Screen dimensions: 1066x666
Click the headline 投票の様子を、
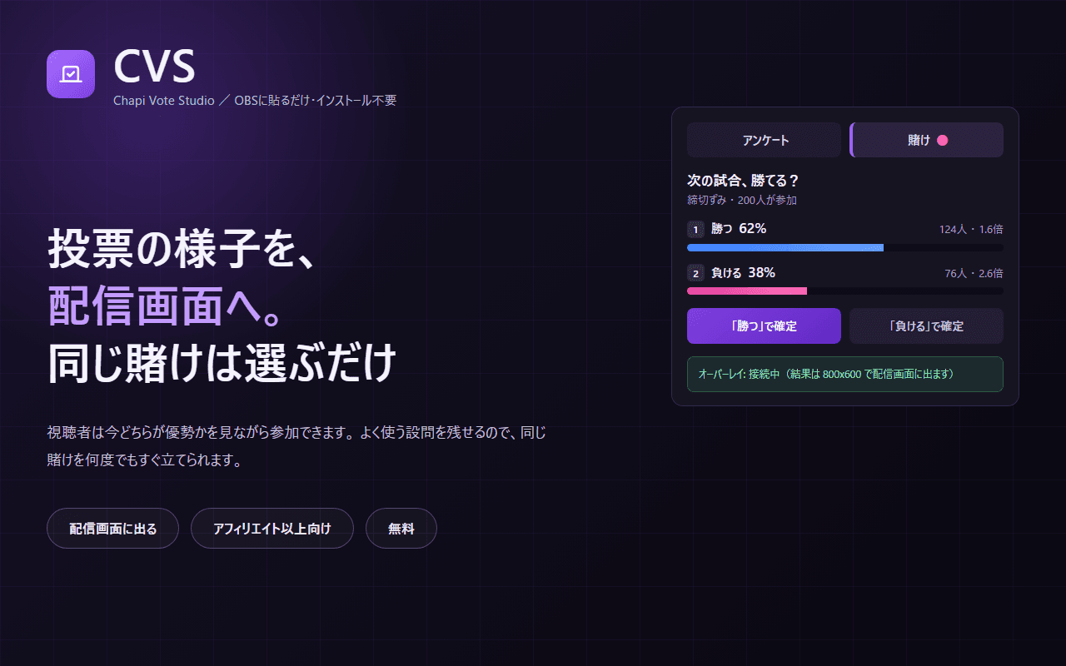(180, 248)
